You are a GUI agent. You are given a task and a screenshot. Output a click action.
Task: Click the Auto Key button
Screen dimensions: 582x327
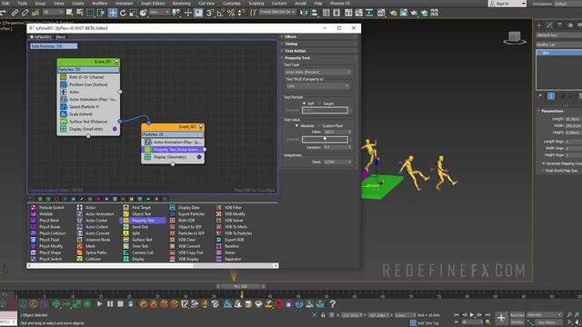pos(517,315)
